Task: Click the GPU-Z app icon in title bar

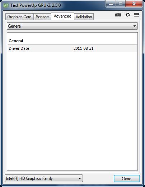Action: pyautogui.click(x=6, y=5)
